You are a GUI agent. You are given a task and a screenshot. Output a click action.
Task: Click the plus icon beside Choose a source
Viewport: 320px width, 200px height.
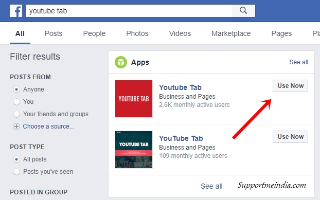[x=16, y=126]
